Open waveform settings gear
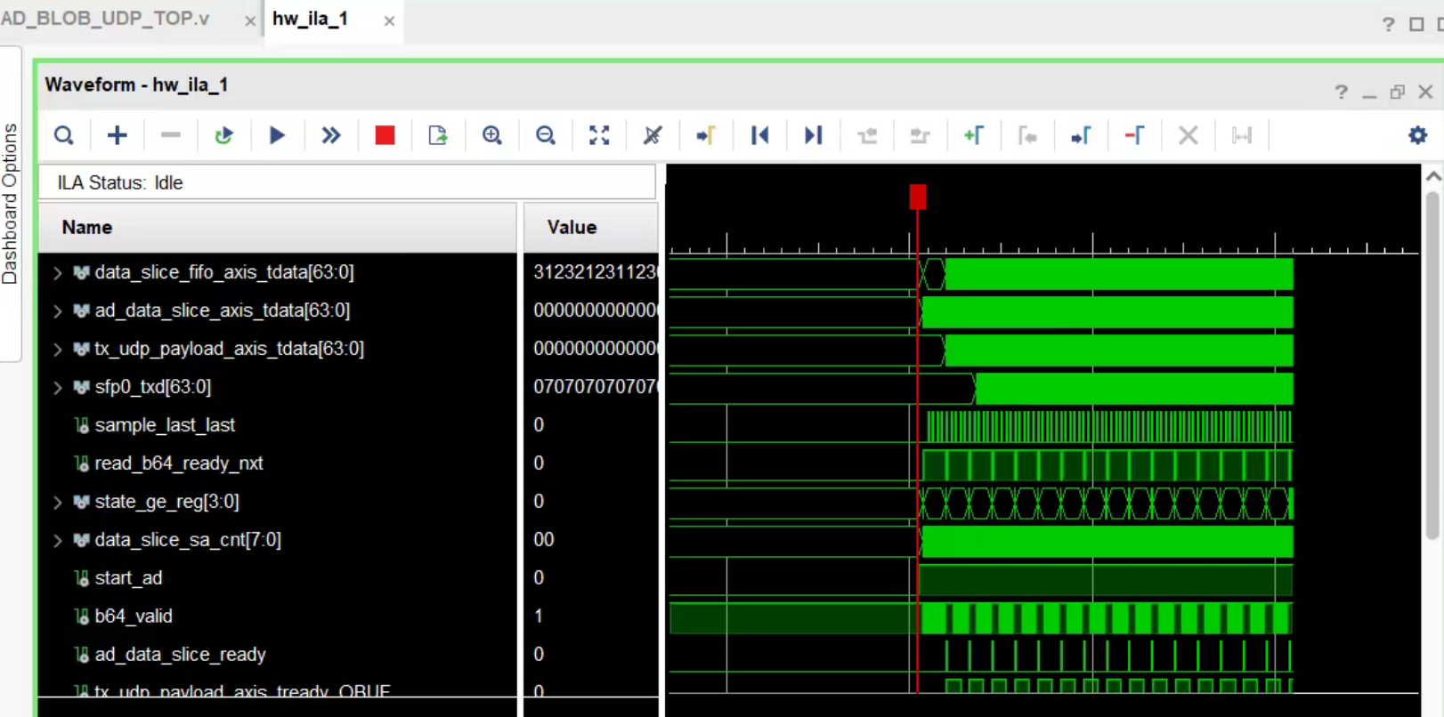Screen dimensions: 1444x717 tap(1417, 135)
